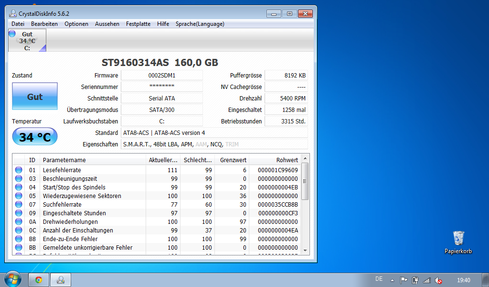Click the Schnittstelle field Serial ATA
The height and width of the screenshot is (287, 489).
[162, 99]
